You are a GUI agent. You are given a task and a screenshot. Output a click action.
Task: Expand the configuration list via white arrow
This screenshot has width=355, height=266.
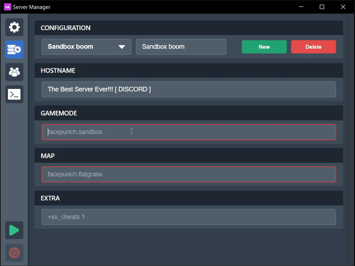[122, 47]
